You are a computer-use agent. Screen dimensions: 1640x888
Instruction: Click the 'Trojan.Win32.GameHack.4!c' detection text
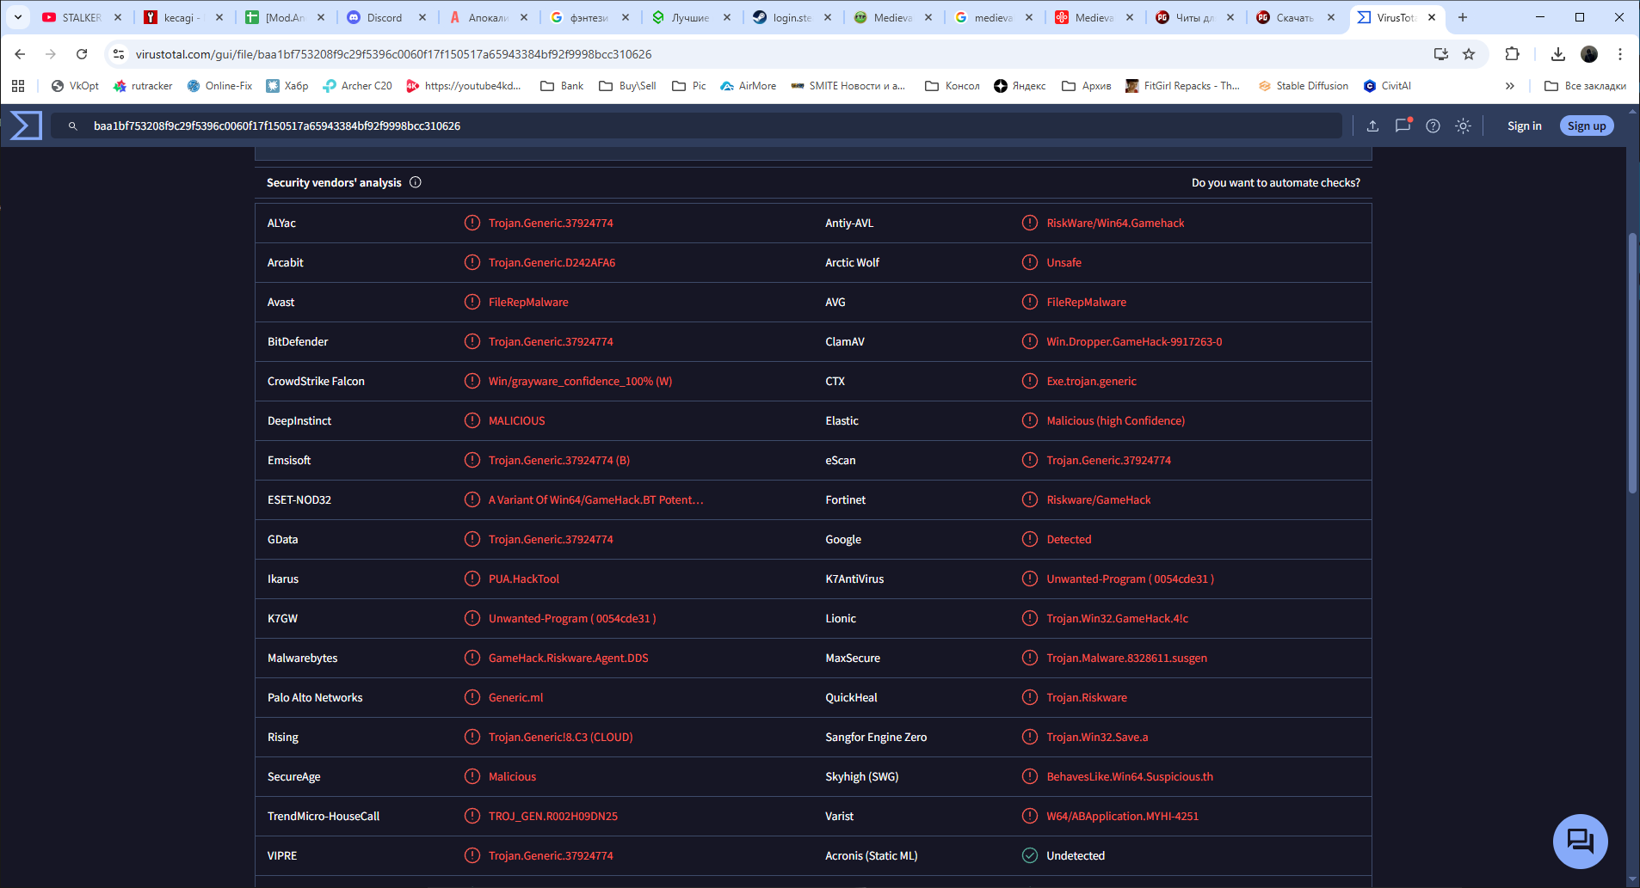(x=1118, y=618)
